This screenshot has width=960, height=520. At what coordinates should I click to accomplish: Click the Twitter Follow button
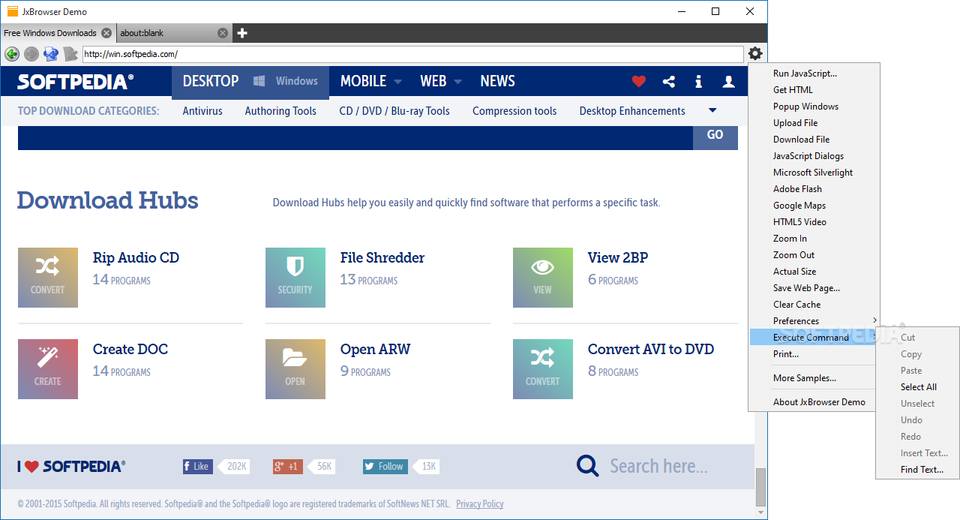click(385, 466)
